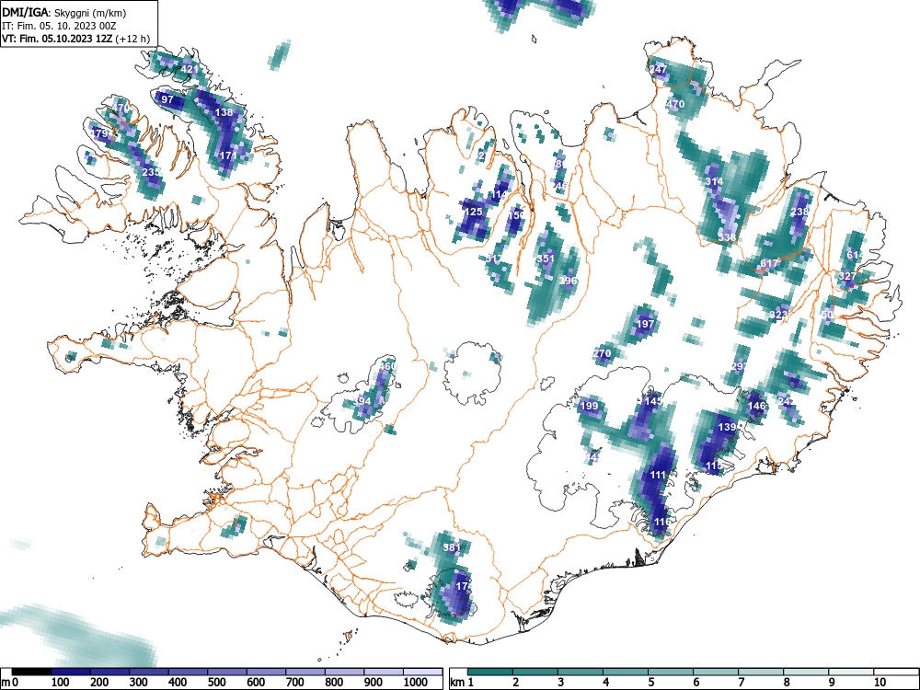
Task: Click the 'm 0' label on the legend
Action: tap(10, 682)
